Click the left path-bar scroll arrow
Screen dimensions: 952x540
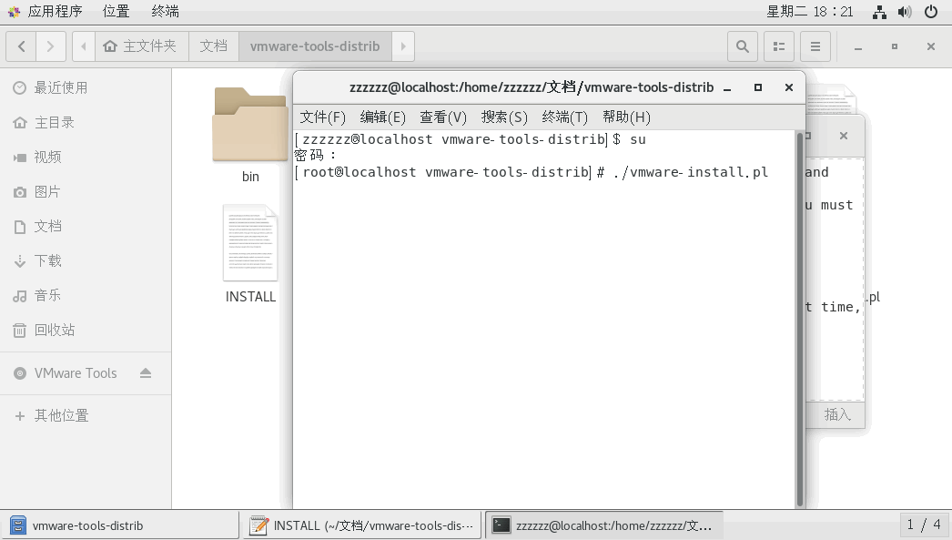click(84, 46)
